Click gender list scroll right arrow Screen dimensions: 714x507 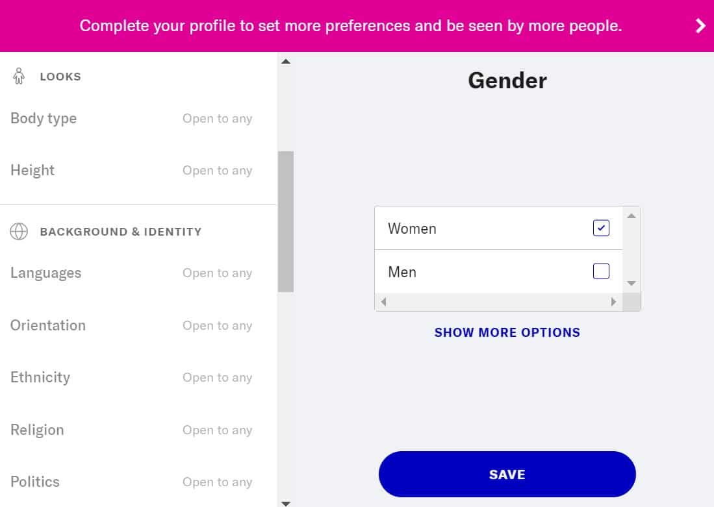tap(613, 302)
